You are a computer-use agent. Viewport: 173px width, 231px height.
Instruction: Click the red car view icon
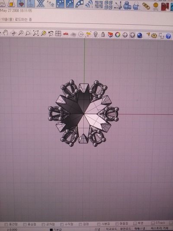click(x=66, y=34)
